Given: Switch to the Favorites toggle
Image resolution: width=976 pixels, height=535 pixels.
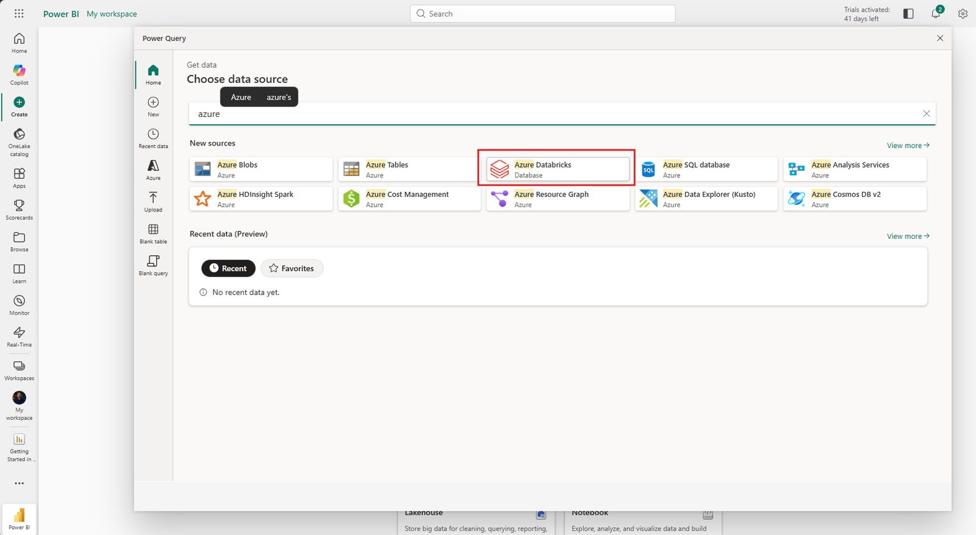Looking at the screenshot, I should [x=292, y=268].
